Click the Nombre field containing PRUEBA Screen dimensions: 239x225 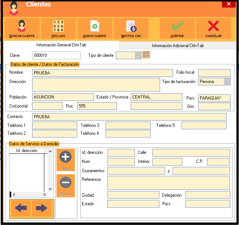[103, 73]
